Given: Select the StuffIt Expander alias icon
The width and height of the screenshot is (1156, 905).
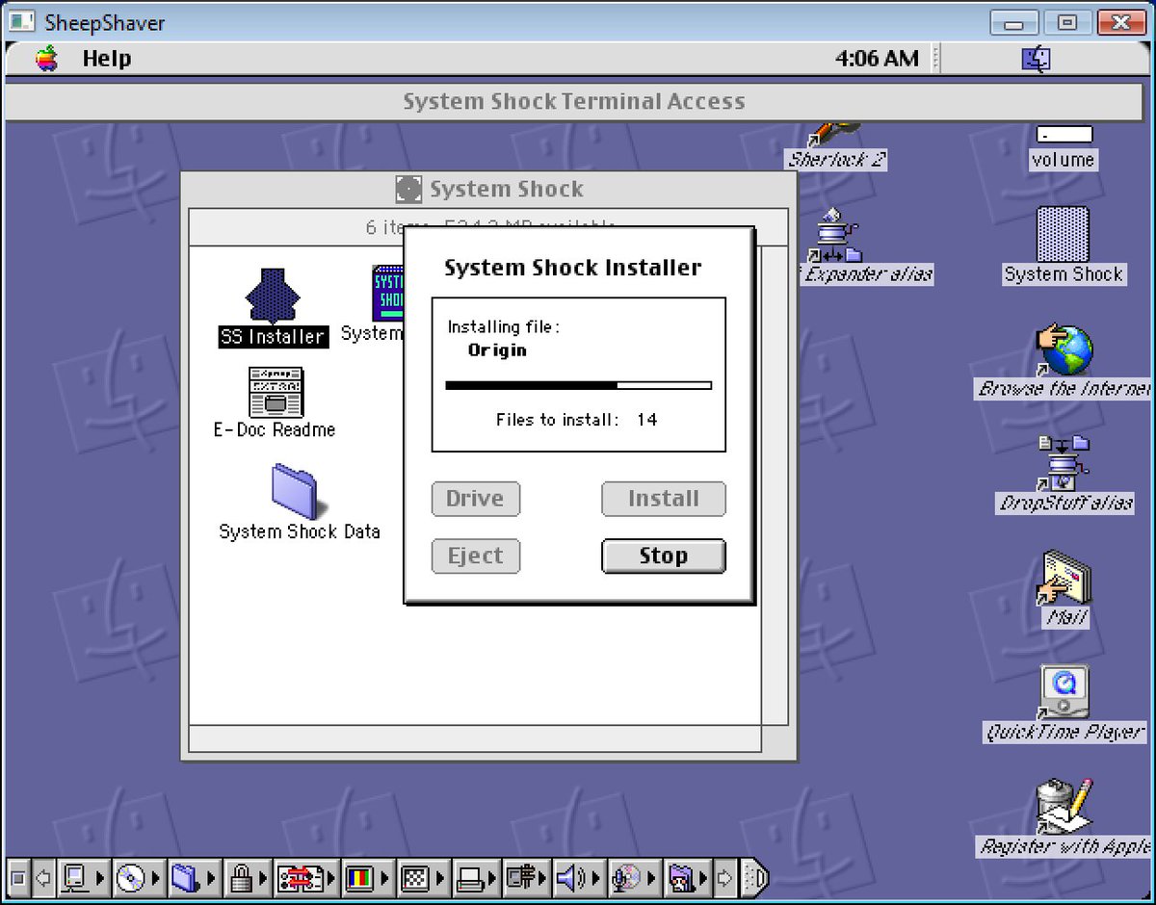Looking at the screenshot, I should 835,237.
